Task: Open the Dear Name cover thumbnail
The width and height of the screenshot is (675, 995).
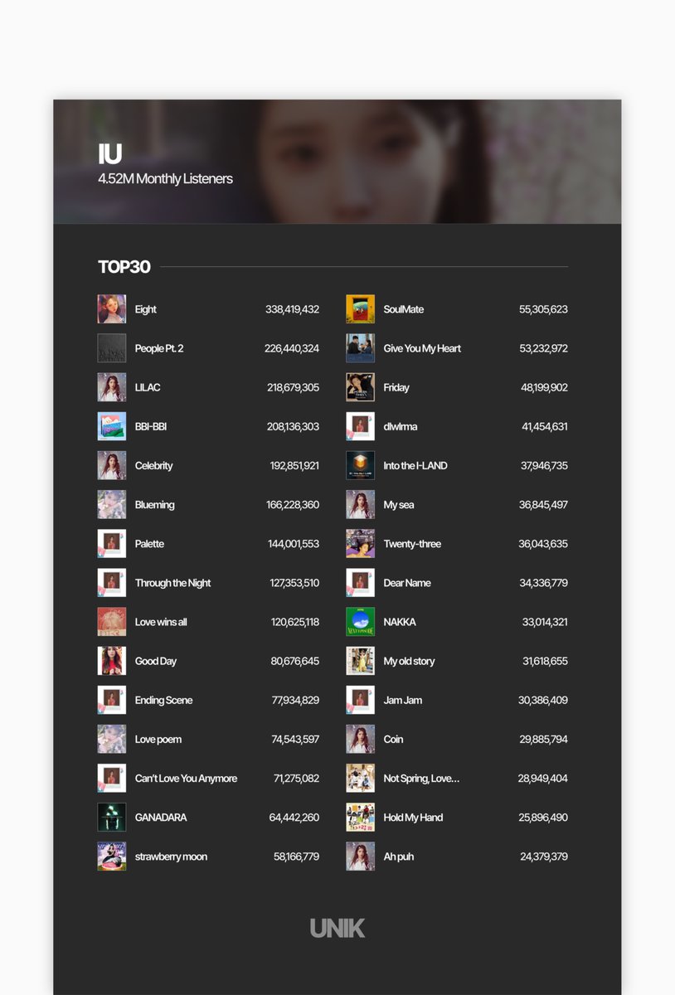Action: (x=361, y=583)
